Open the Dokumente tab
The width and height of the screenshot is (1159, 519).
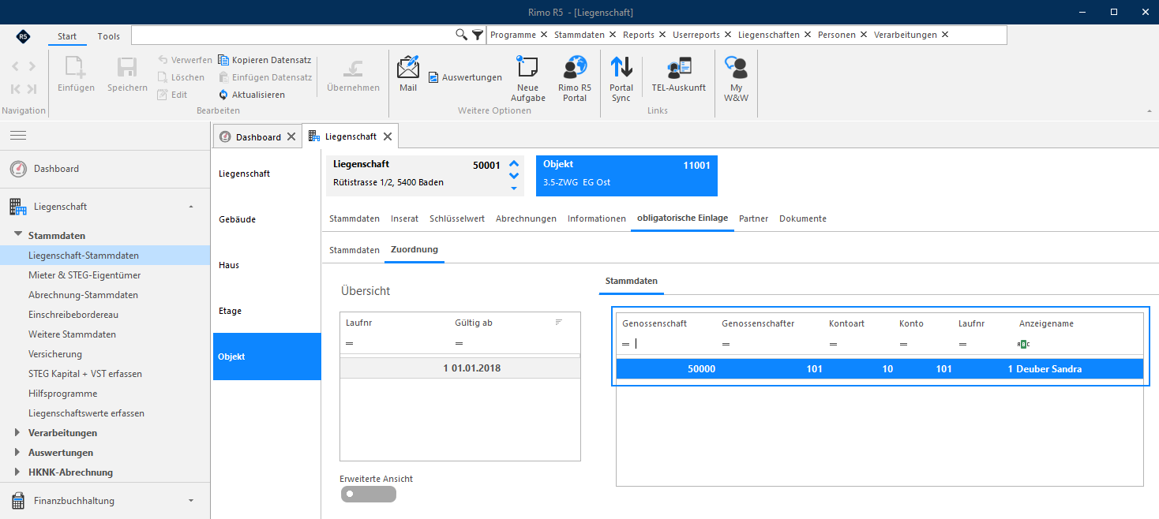click(803, 218)
